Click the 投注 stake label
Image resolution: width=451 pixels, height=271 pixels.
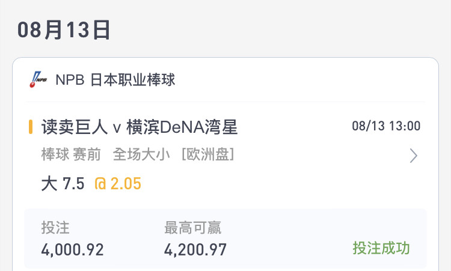click(55, 228)
